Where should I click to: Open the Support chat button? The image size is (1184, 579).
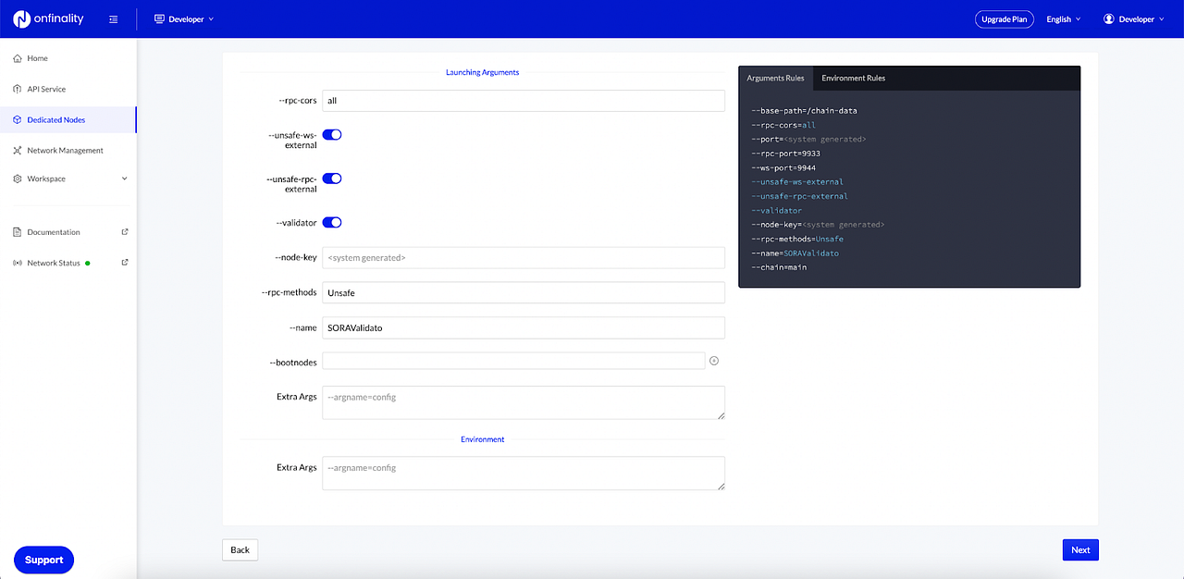point(43,560)
